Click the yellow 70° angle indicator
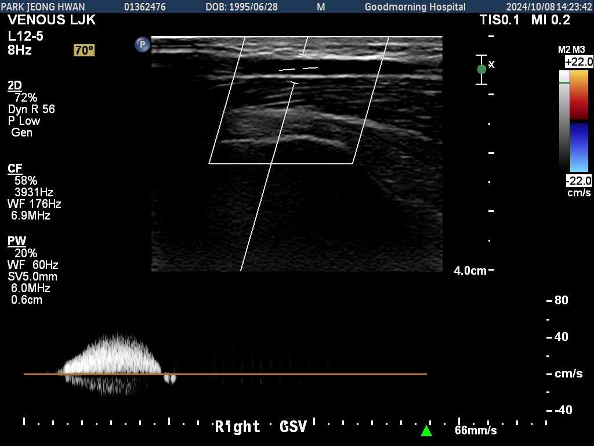 coord(84,51)
